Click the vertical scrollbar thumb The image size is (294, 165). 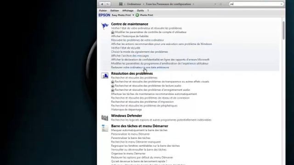283,30
